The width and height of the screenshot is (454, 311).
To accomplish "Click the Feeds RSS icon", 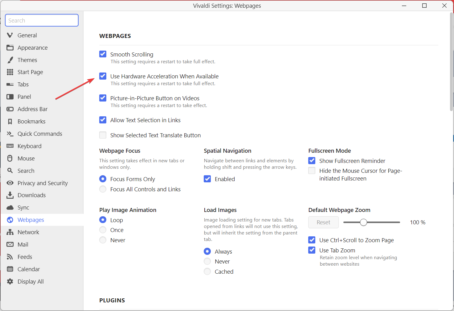I will [x=10, y=257].
